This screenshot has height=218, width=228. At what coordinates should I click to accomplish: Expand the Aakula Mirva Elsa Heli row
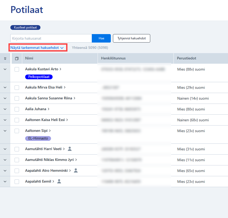click(5, 87)
